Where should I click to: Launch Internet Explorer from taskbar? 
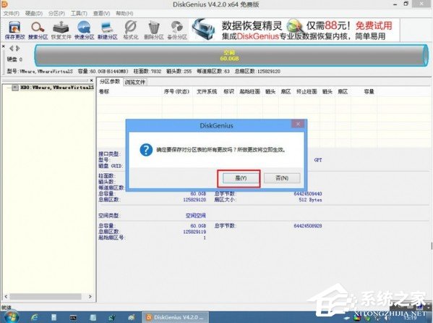35,317
